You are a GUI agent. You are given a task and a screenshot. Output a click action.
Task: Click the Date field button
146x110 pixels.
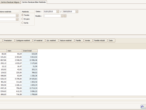[112, 41]
